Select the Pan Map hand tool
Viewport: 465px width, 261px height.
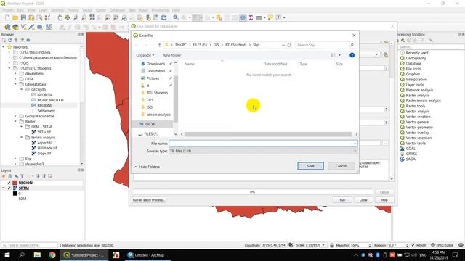pos(60,17)
